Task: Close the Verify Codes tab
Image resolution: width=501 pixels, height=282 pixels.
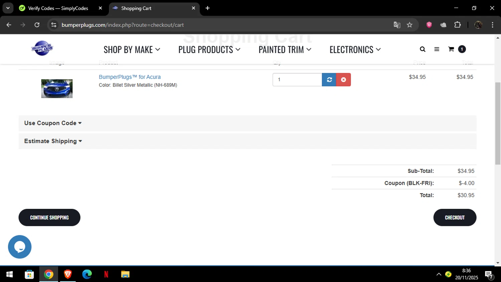Action: [100, 8]
